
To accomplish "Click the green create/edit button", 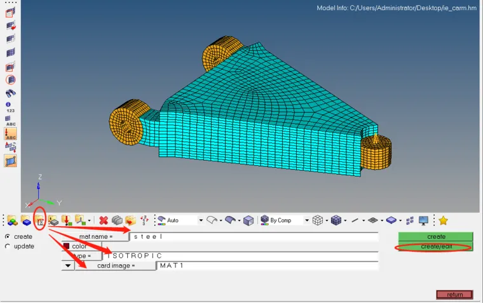I will [x=435, y=246].
